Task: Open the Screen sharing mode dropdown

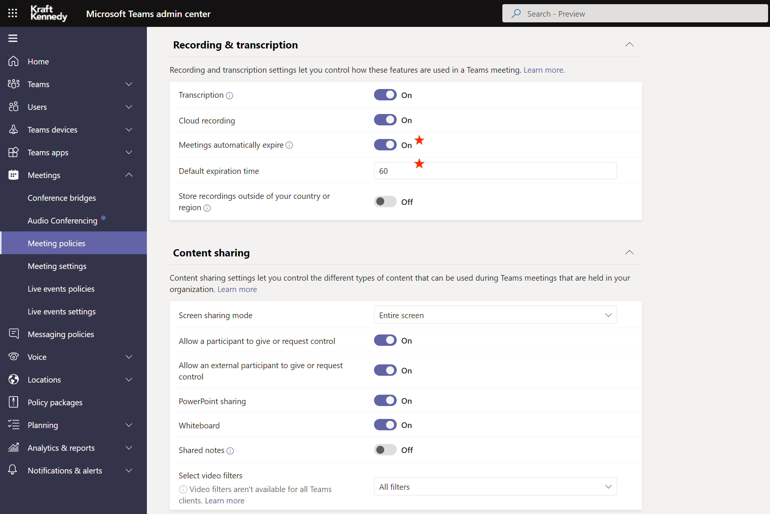Action: [495, 315]
